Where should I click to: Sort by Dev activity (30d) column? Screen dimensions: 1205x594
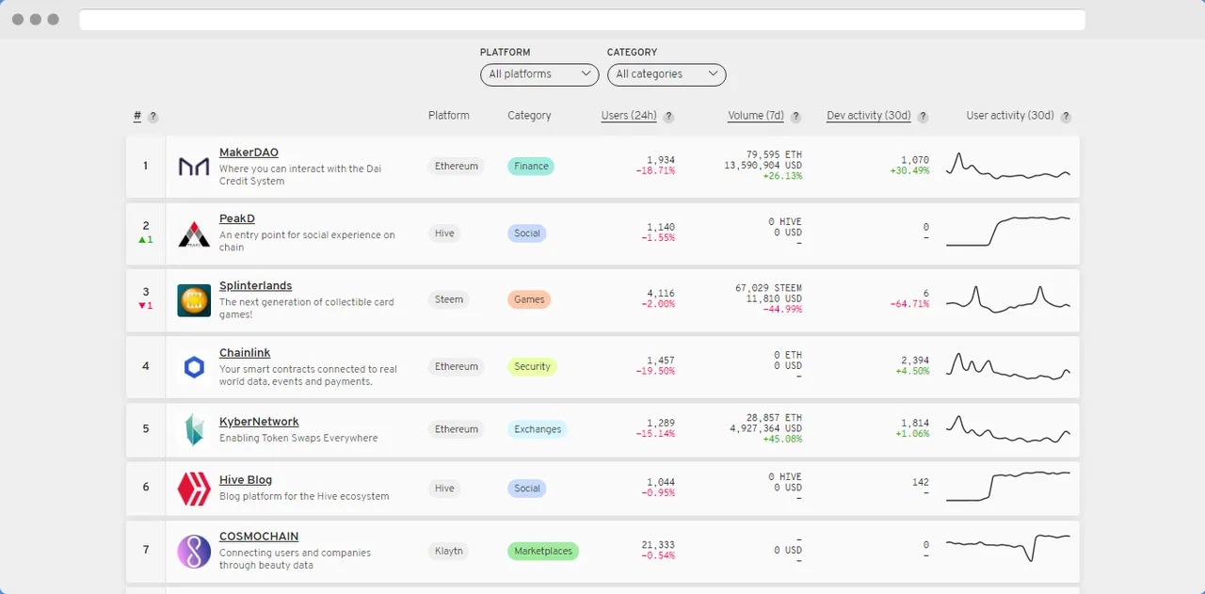coord(869,116)
